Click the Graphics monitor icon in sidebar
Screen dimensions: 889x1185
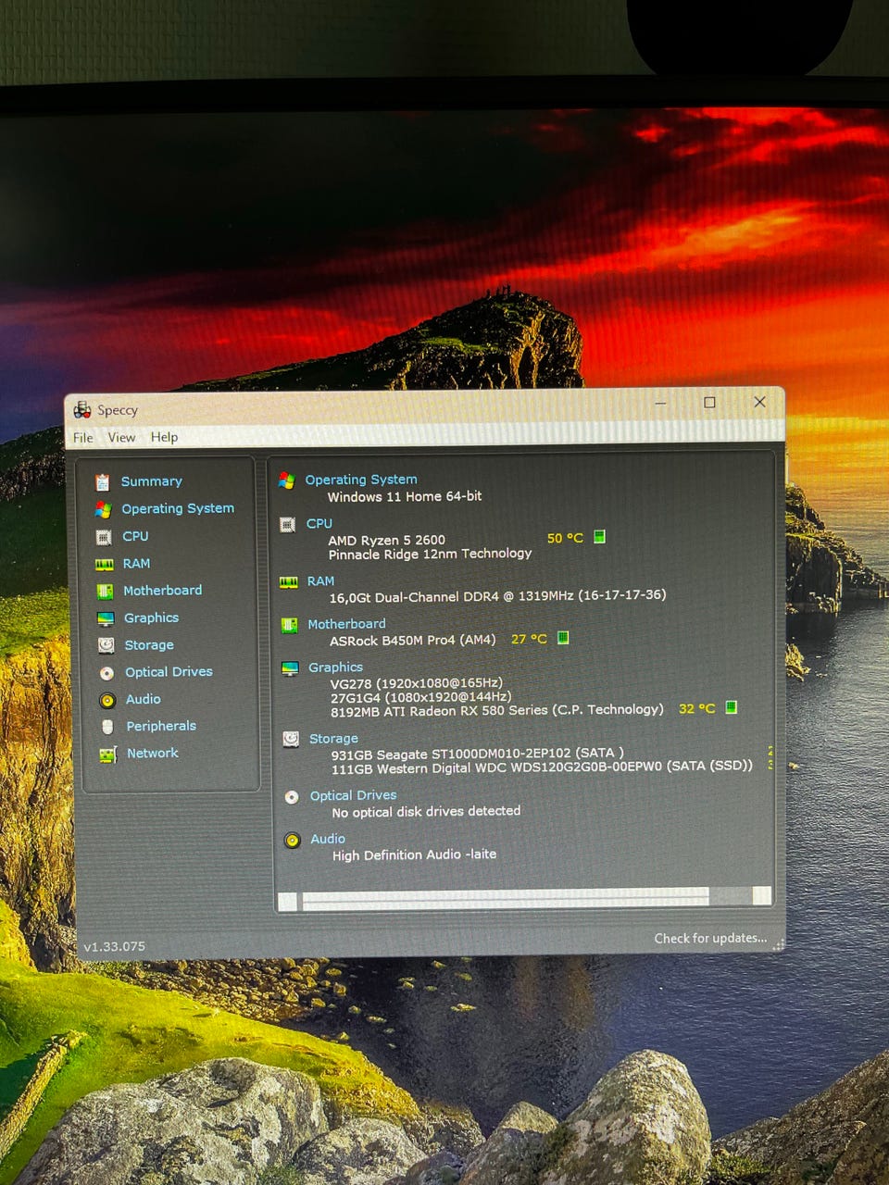(x=106, y=618)
